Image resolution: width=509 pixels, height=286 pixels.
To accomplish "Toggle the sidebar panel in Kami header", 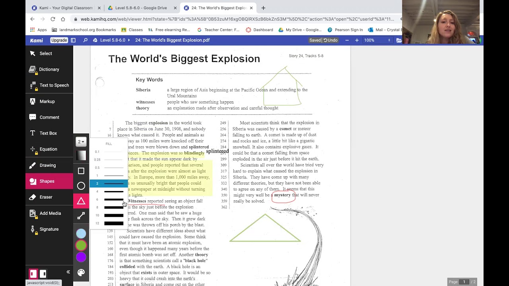I will tap(73, 40).
